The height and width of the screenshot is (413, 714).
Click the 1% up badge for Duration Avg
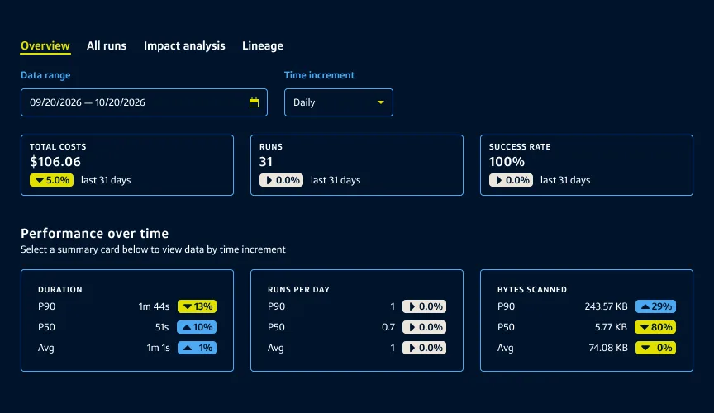pos(197,348)
